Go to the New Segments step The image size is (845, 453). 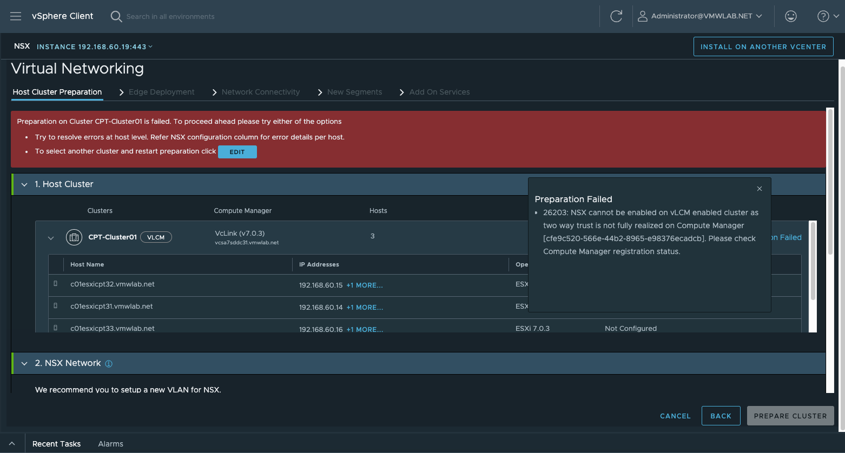354,92
